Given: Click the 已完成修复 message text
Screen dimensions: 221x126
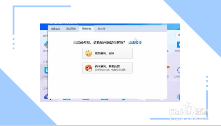Looking at the screenshot, I should 99,43.
